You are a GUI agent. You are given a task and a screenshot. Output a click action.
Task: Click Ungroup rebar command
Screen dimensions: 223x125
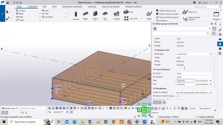point(161,20)
